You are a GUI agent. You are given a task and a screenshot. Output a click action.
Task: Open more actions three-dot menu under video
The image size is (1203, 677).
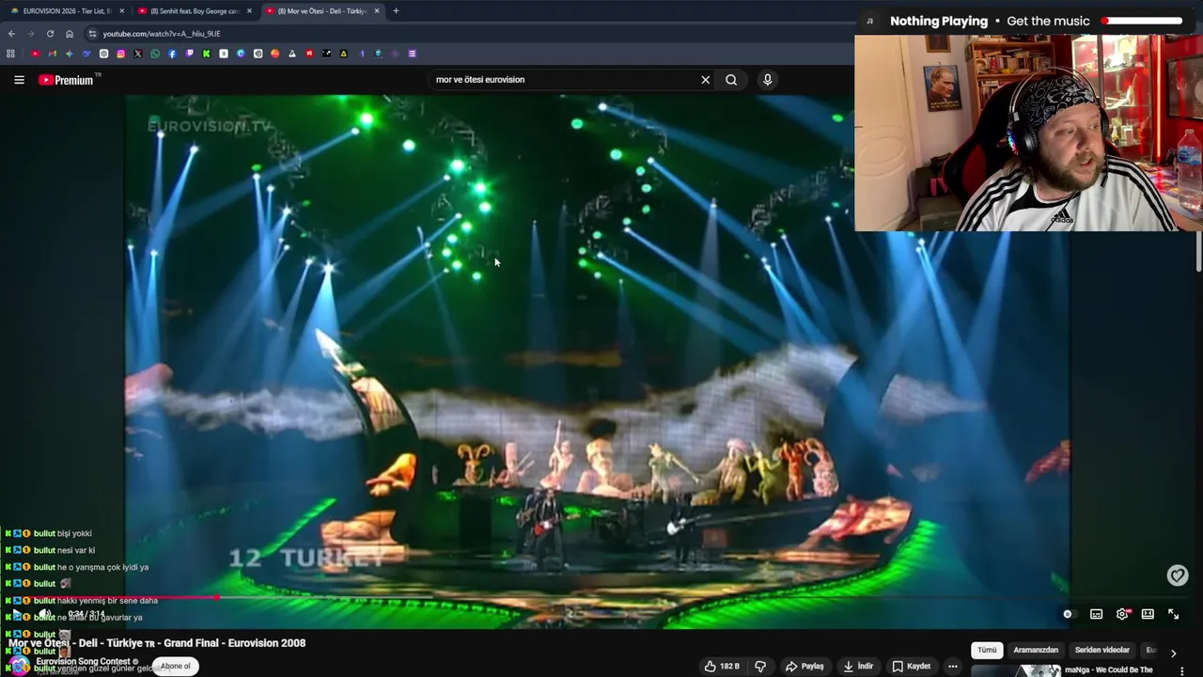(952, 667)
